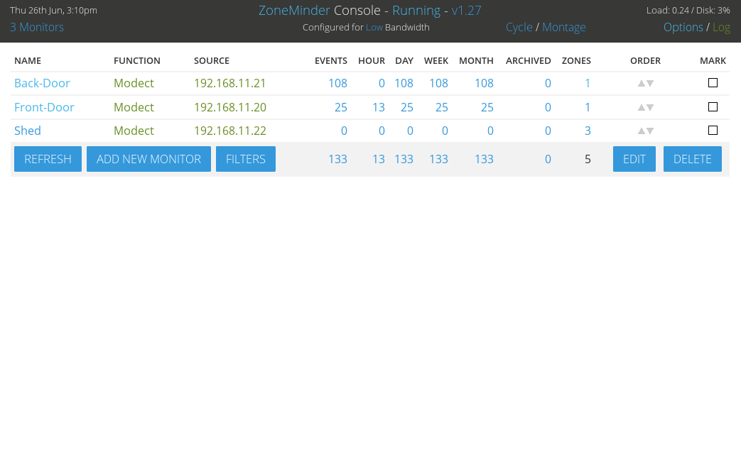Open Shed zones count 3
741x462 pixels.
[x=588, y=131]
